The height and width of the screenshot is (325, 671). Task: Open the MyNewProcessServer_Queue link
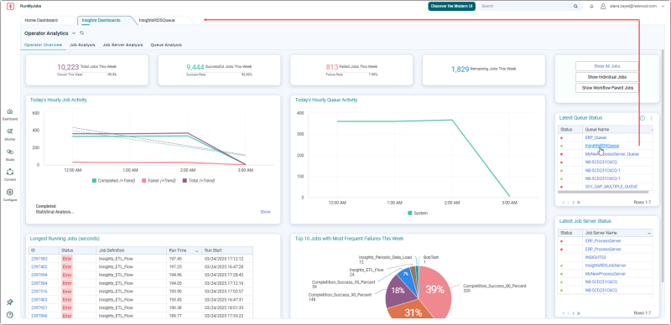tap(612, 154)
